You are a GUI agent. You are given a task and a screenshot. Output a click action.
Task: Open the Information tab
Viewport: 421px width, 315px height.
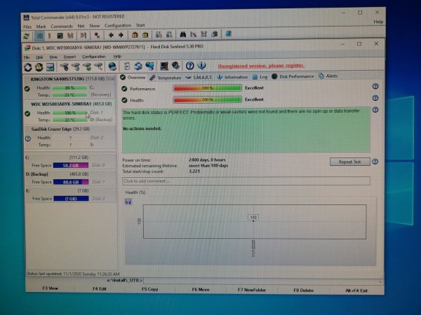[x=232, y=77]
